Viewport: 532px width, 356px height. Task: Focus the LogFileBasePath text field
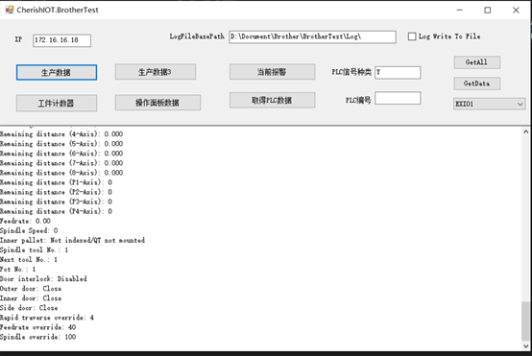click(x=312, y=37)
